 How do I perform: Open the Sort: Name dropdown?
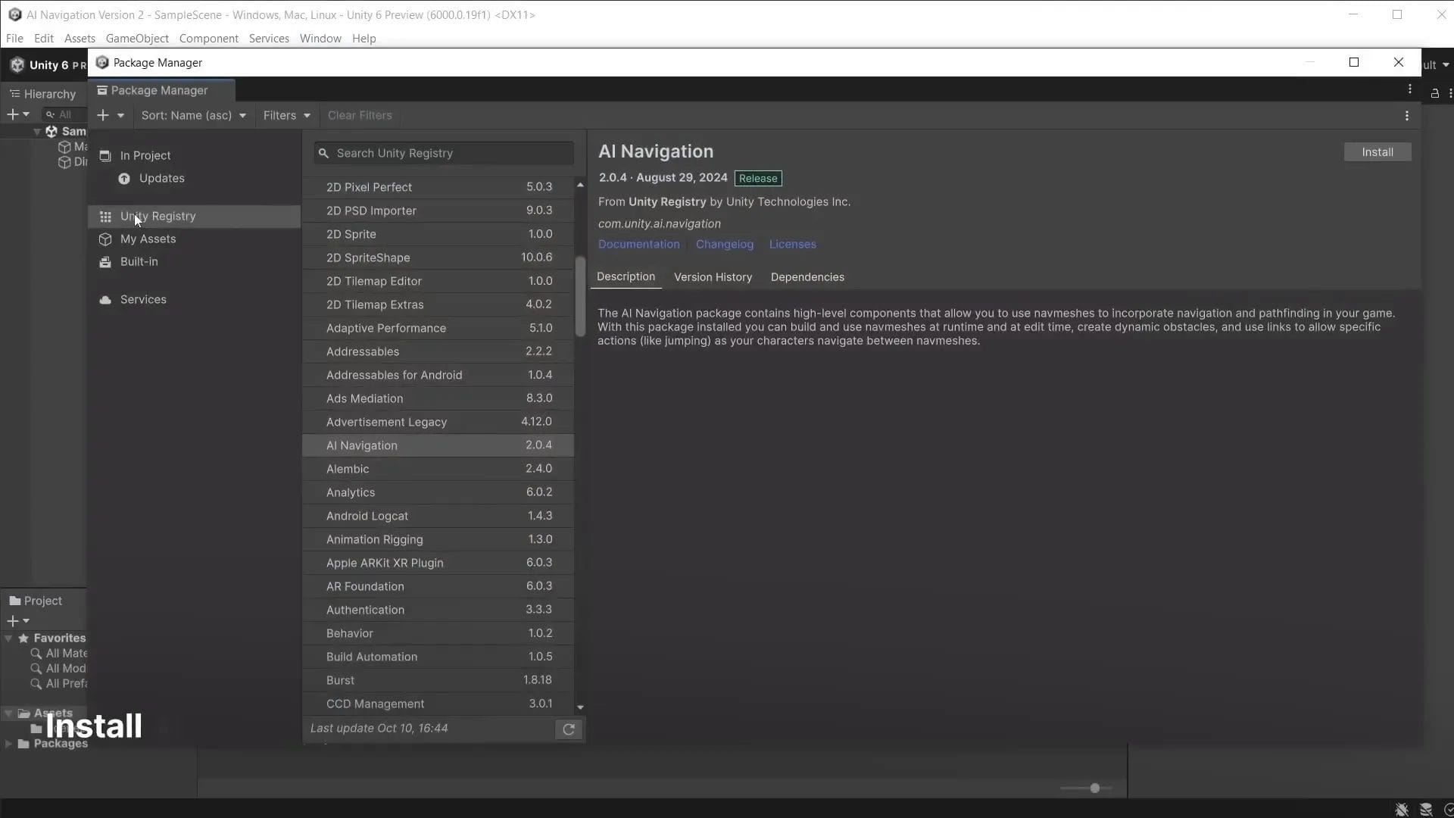[x=194, y=115]
